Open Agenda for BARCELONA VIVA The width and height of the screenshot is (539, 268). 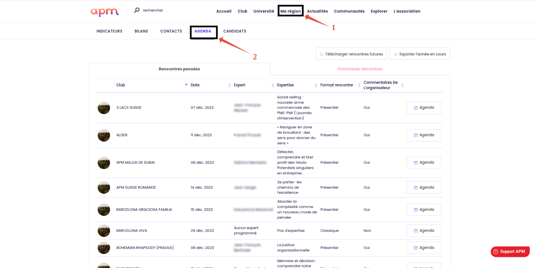424,231
